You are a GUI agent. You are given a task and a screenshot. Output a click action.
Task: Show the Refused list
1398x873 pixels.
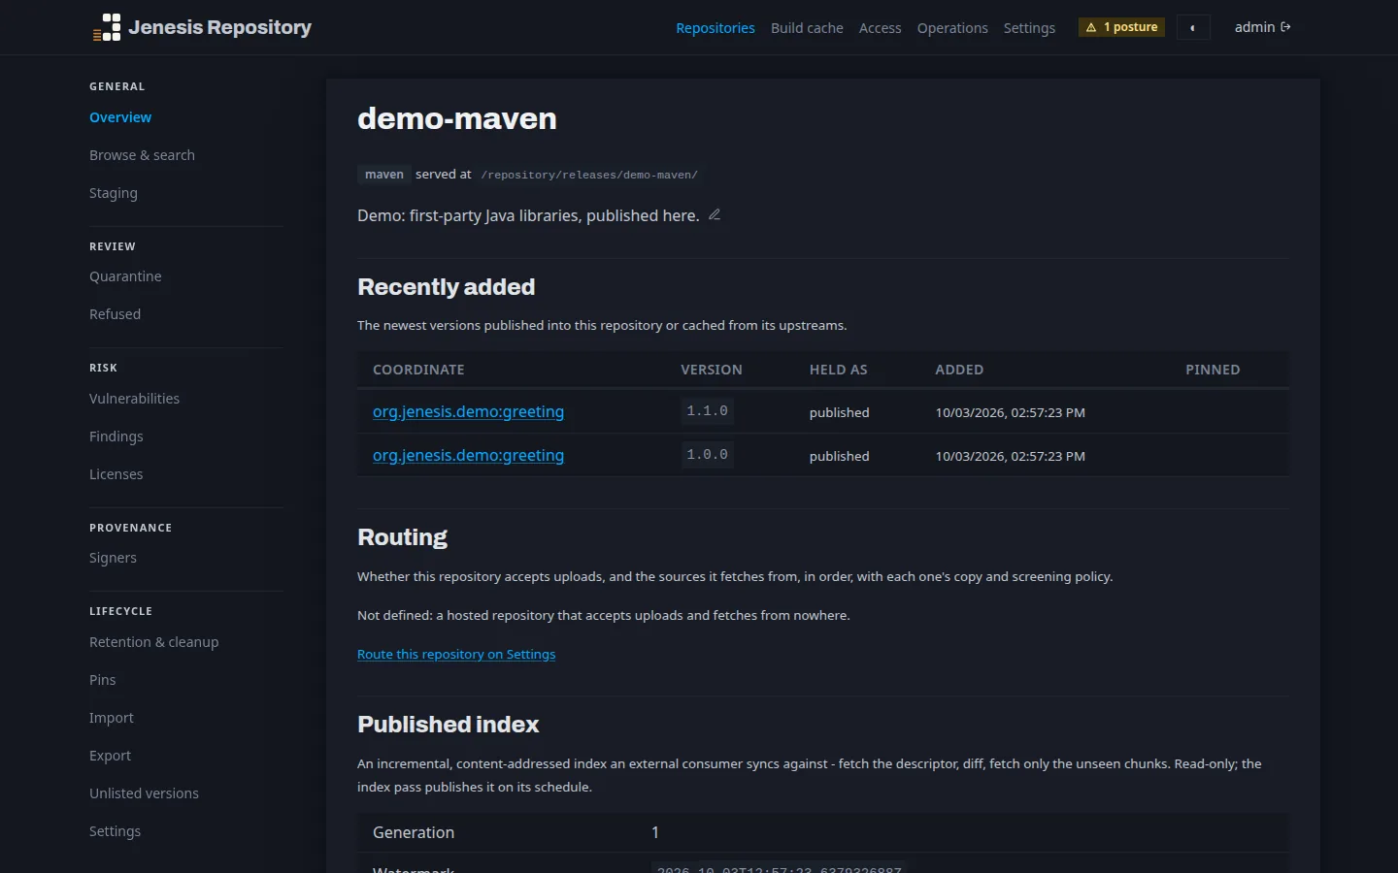tap(115, 314)
